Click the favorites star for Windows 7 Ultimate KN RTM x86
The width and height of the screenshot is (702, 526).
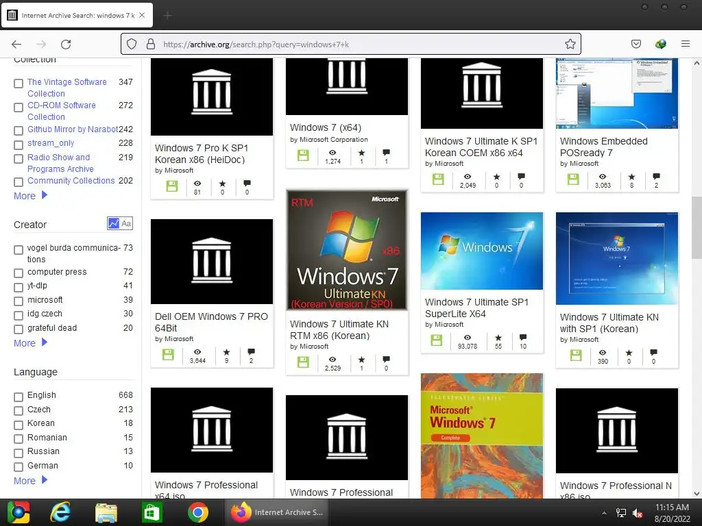tap(361, 360)
